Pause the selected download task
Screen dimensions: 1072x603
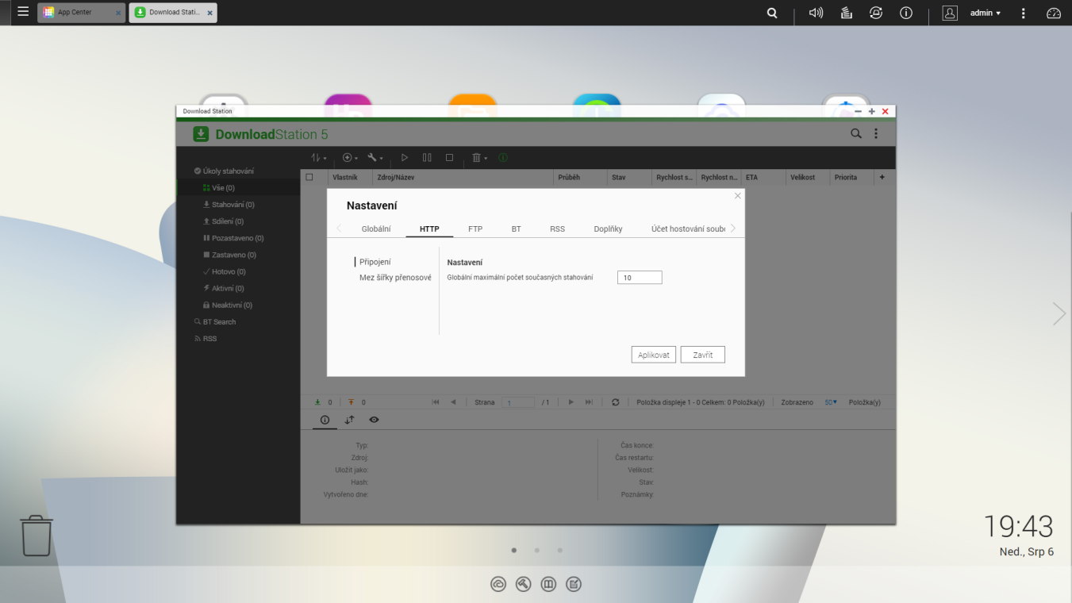click(x=427, y=158)
